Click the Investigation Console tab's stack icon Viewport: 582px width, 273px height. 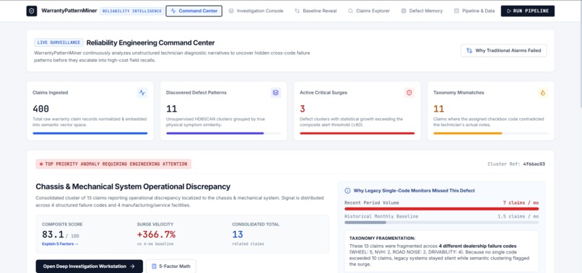click(231, 11)
